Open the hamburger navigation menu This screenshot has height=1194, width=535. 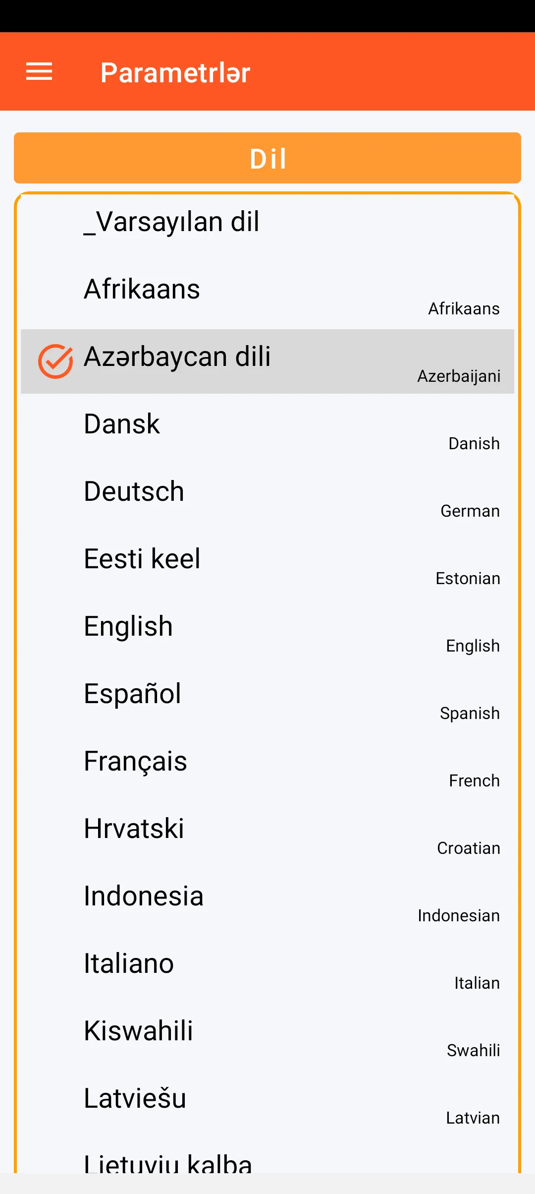click(x=39, y=72)
